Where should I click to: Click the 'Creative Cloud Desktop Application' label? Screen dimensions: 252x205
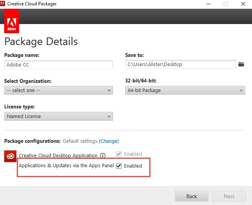point(58,155)
